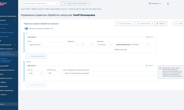This screenshot has height=110, width=184.
Task: Open Monitoring in sidebar
Action: pyautogui.click(x=5, y=24)
